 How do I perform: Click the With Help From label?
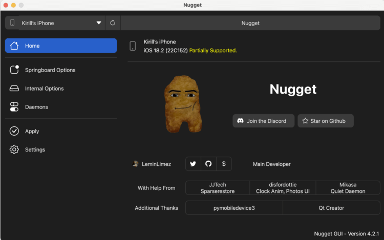157,188
